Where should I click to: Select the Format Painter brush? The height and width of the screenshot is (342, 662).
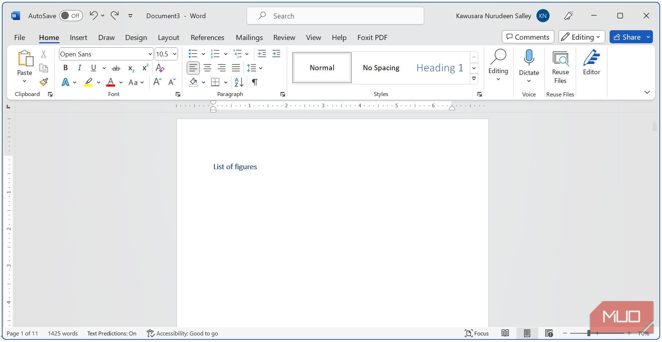pyautogui.click(x=44, y=82)
